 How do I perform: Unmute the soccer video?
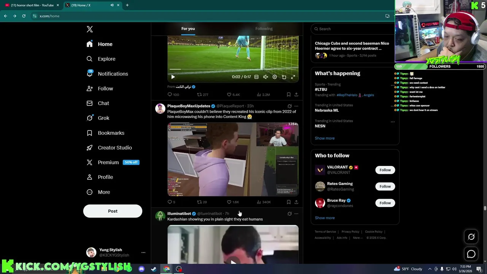[x=266, y=77]
